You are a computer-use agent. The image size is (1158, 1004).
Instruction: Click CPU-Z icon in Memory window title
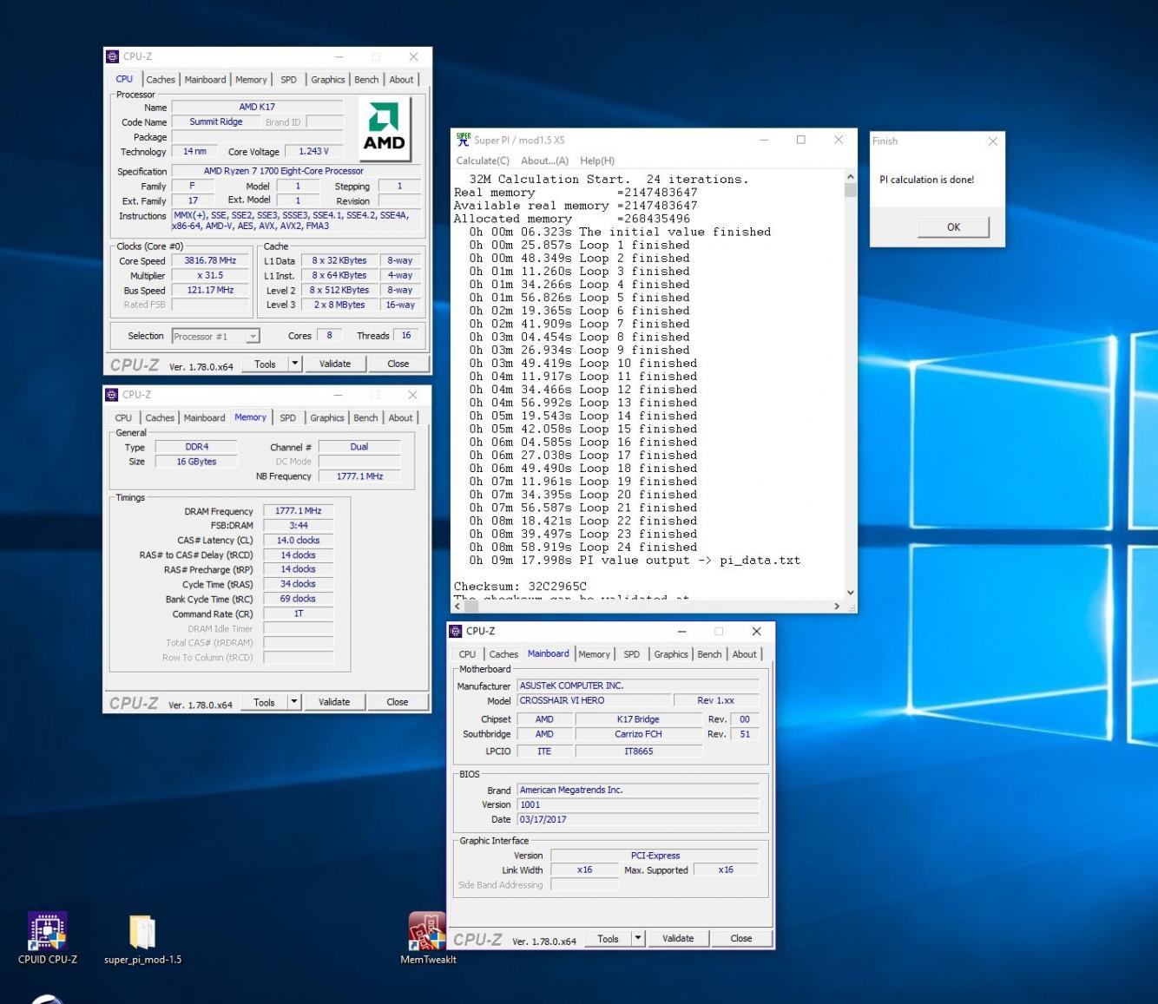pos(112,395)
